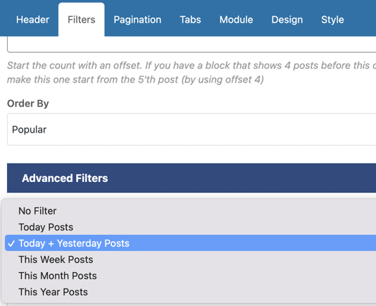Open the Order By dropdown showing Popular
Image resolution: width=376 pixels, height=306 pixels.
tap(192, 130)
